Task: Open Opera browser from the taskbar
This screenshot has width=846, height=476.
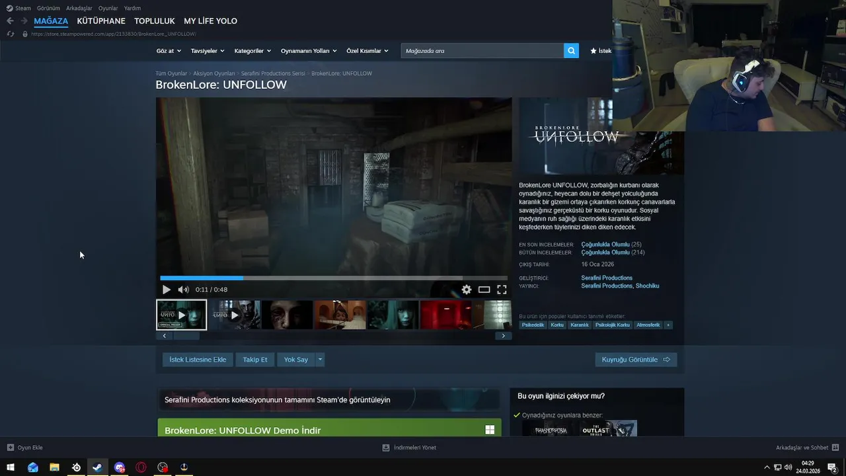Action: [x=141, y=467]
